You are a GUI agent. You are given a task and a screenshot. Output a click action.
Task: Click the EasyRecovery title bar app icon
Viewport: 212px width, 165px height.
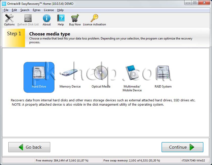coord(4,3)
